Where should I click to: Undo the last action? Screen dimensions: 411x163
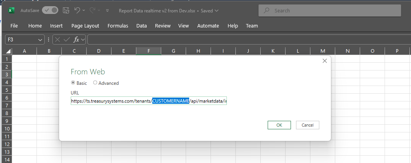[x=77, y=10]
